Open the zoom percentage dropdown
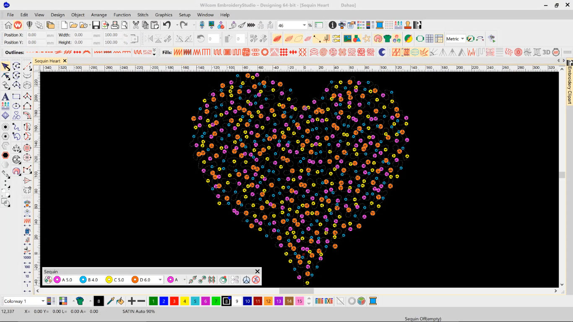 (x=304, y=26)
